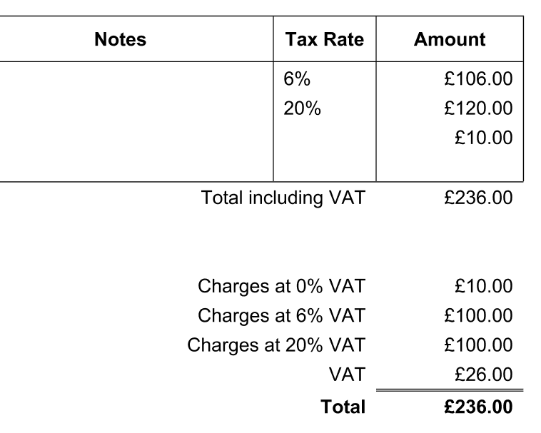The image size is (541, 433).
Task: Select the 20% tax rate cell
Action: 302,108
